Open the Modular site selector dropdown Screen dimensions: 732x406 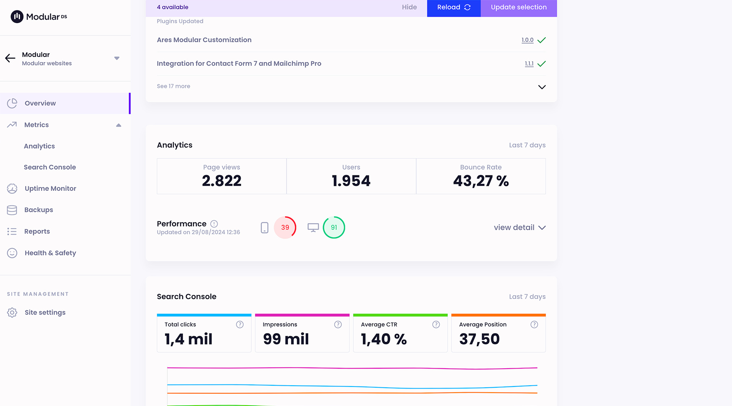click(x=117, y=58)
